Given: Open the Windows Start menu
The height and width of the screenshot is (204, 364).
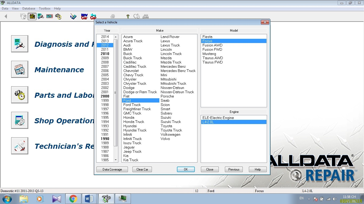Looking at the screenshot, I should pyautogui.click(x=7, y=199).
